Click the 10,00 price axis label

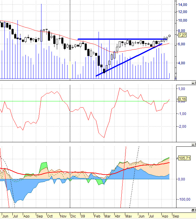(182, 20)
